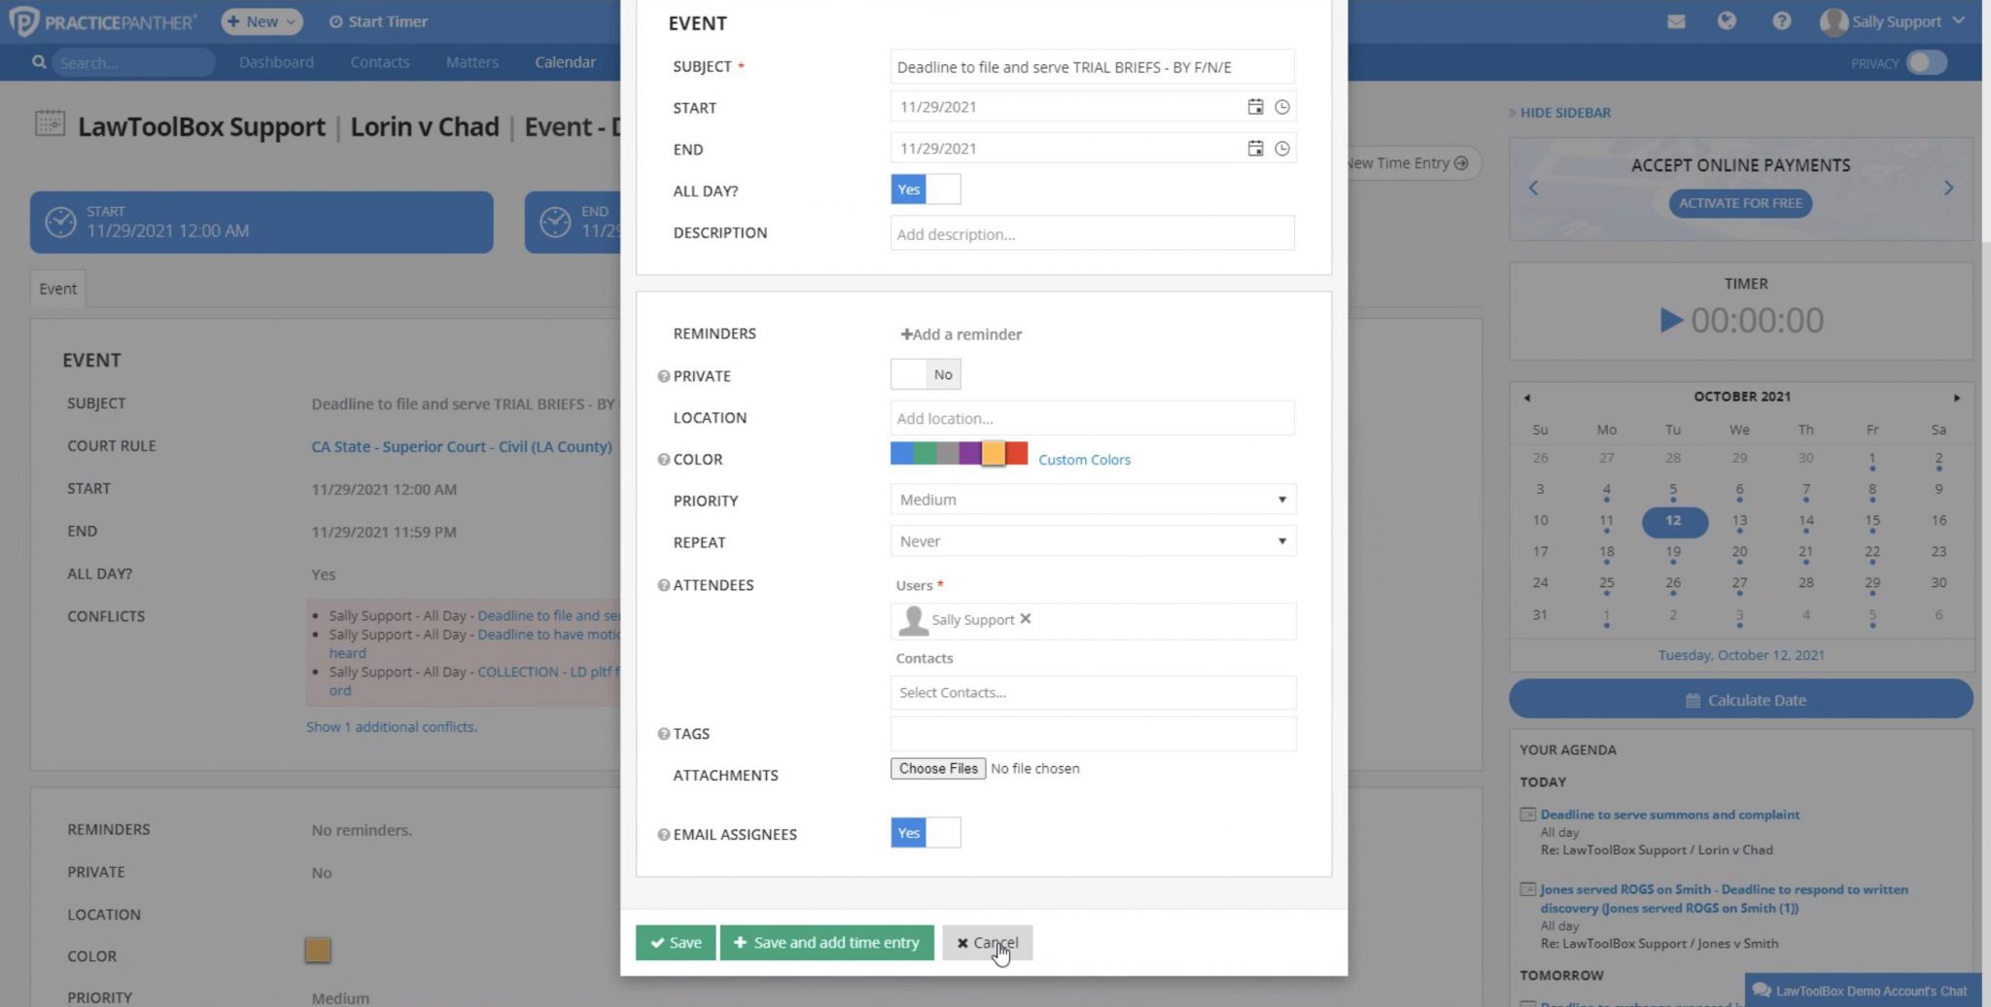Select the red color swatch
The height and width of the screenshot is (1007, 1991).
1016,453
